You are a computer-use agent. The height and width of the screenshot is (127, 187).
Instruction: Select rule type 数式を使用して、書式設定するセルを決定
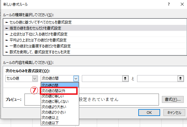tap(95, 52)
